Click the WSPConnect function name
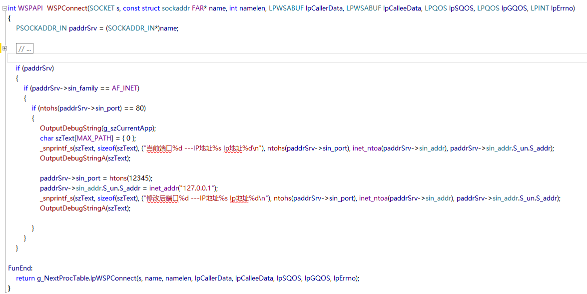 pyautogui.click(x=67, y=8)
